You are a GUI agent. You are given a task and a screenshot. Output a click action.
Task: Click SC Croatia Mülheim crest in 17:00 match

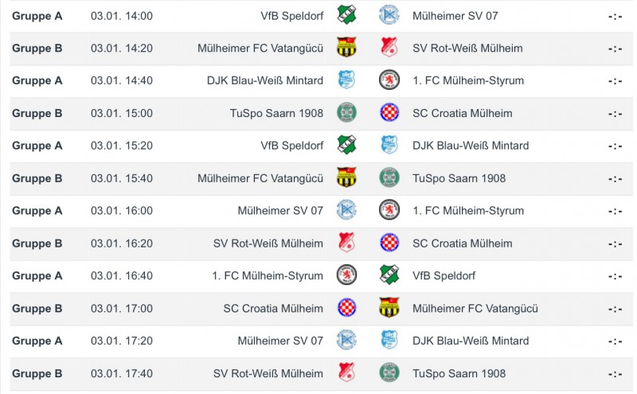pos(346,308)
